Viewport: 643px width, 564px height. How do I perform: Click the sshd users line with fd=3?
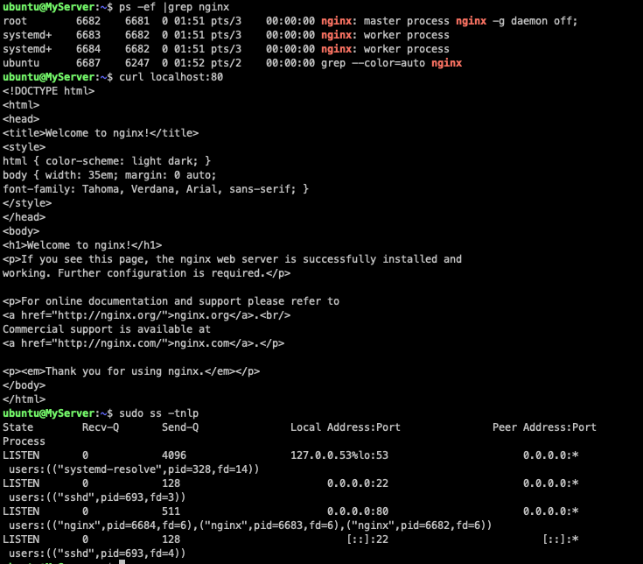97,497
